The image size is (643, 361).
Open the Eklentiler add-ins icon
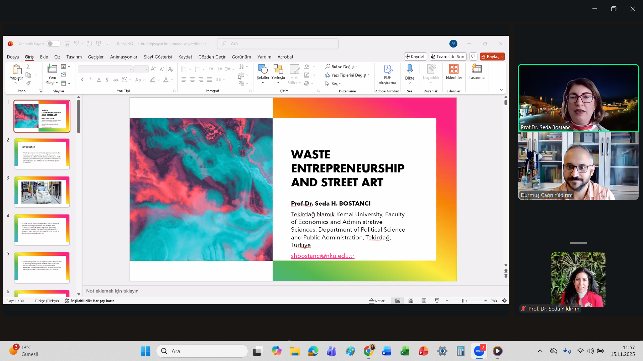pos(454,69)
